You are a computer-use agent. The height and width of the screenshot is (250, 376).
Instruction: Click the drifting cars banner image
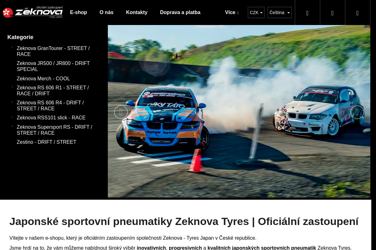[x=239, y=111]
